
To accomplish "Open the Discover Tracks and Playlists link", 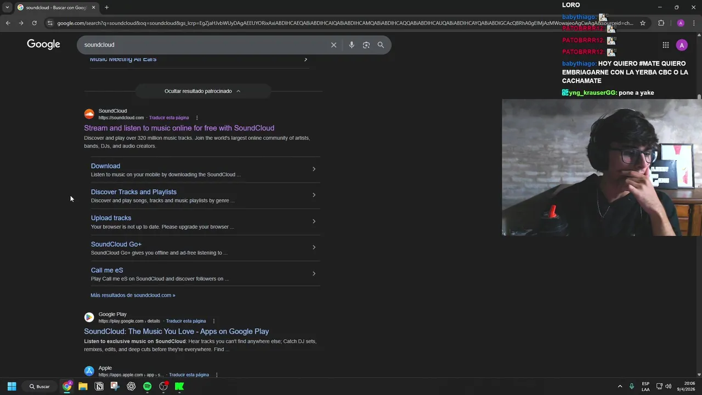I will click(x=134, y=192).
